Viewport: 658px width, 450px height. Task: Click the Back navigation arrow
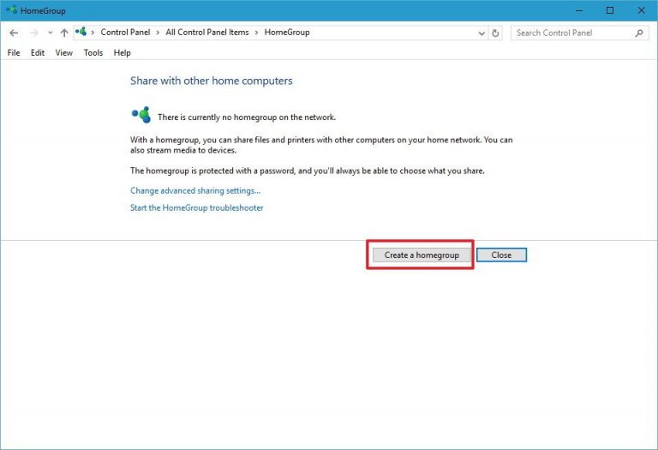tap(14, 33)
